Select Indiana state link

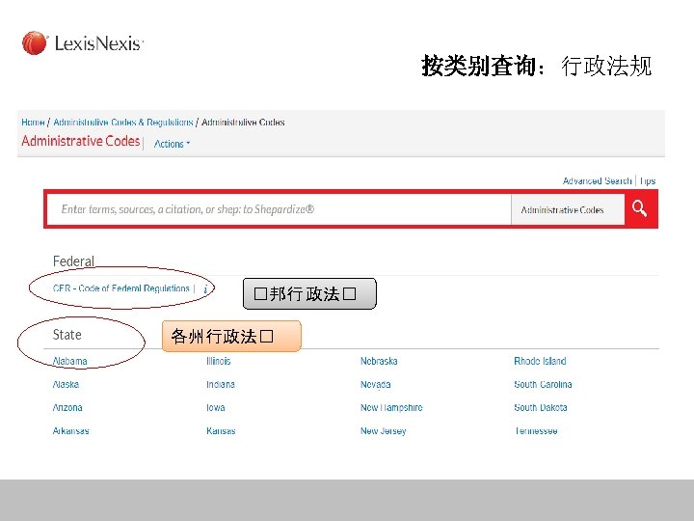[x=221, y=384]
